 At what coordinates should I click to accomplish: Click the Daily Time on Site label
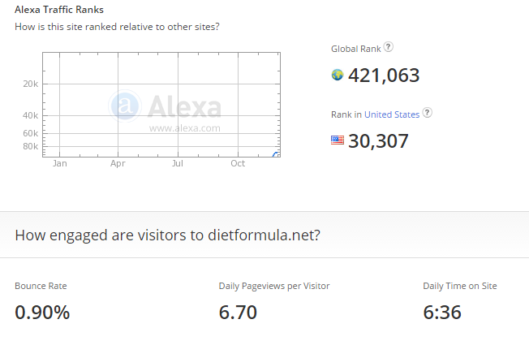coord(460,286)
